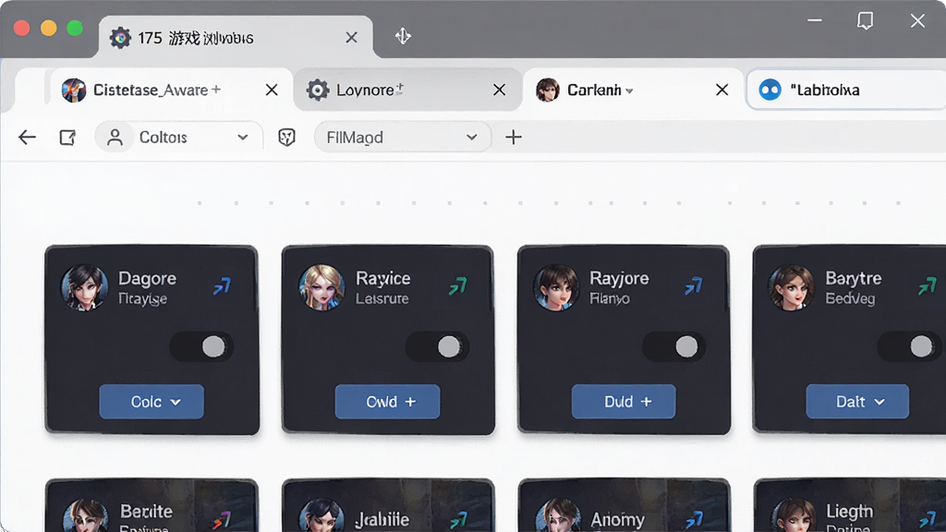Click the gear icon of the 175 tab
Viewport: 946px width, 532px height.
(120, 38)
